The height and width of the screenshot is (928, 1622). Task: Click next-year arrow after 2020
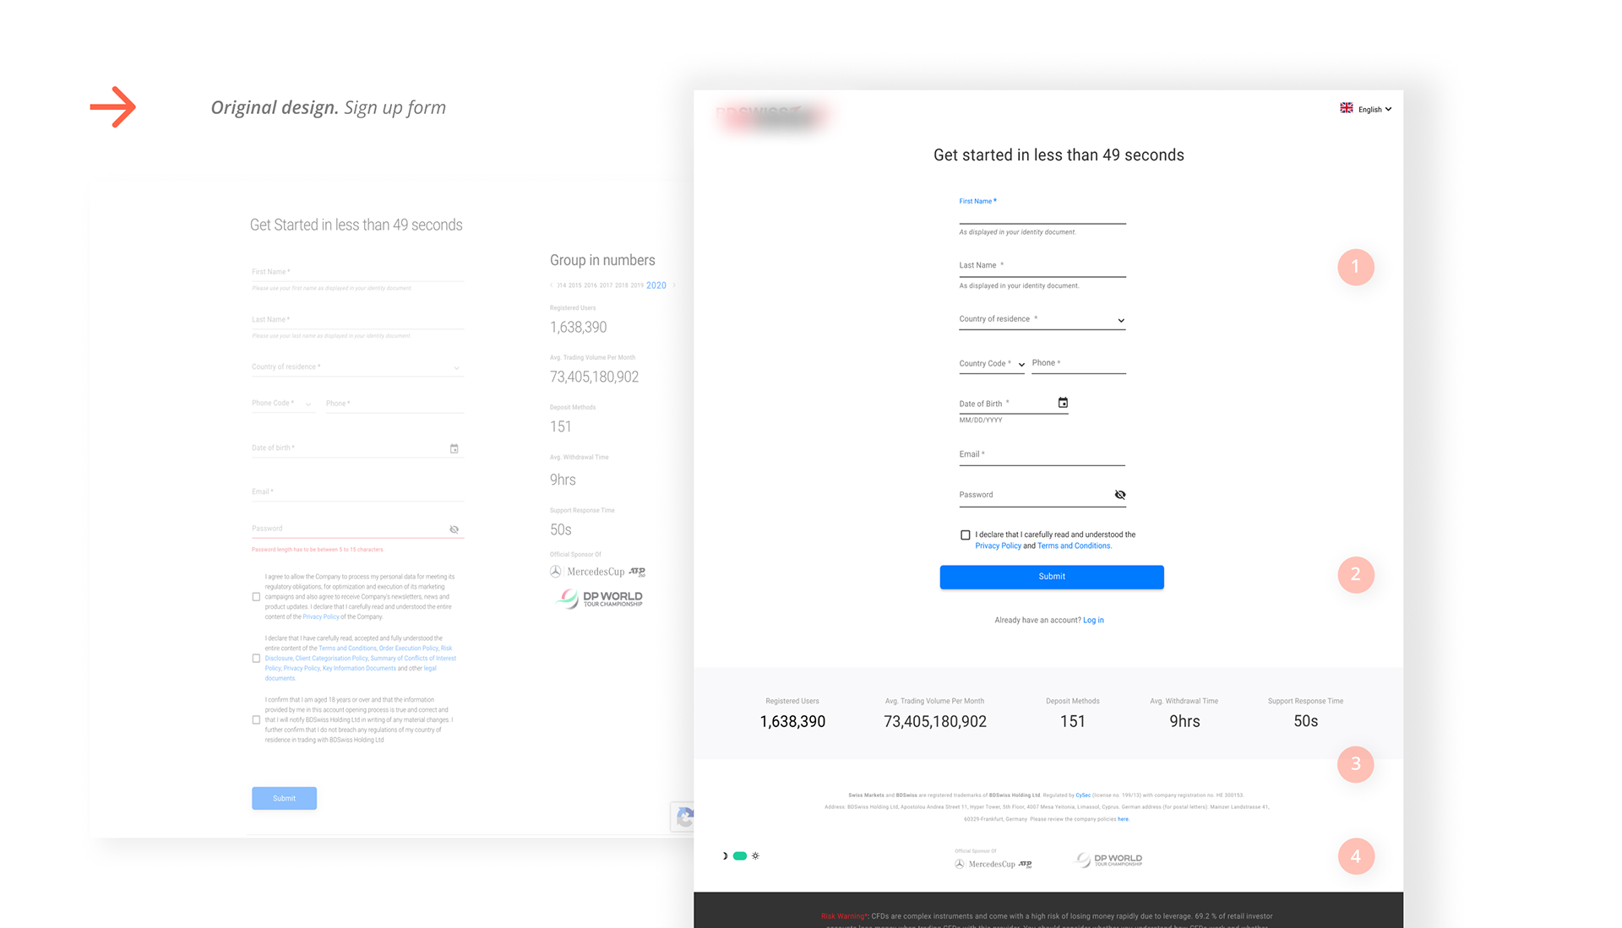[x=674, y=285]
